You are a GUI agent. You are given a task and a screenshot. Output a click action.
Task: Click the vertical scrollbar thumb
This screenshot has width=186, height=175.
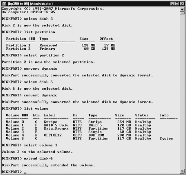[182, 13]
